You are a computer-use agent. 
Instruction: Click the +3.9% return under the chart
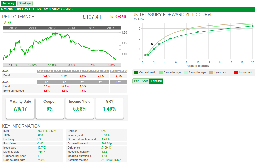click(32, 65)
